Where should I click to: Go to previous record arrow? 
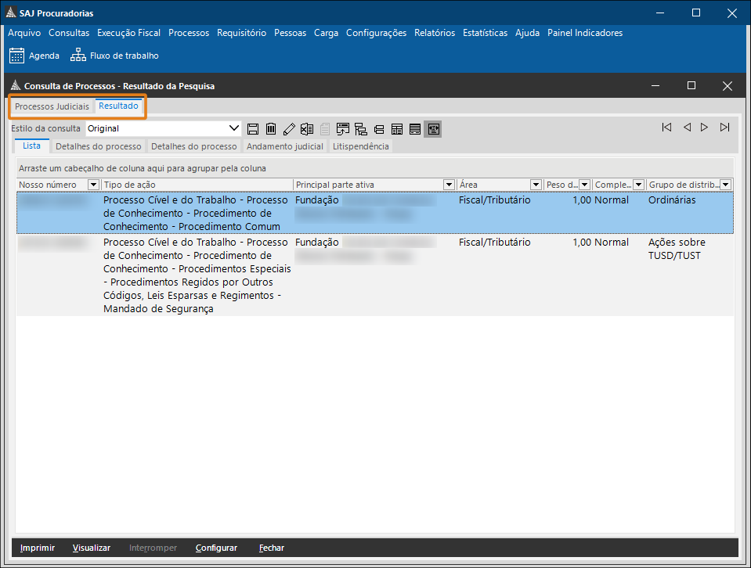[686, 128]
